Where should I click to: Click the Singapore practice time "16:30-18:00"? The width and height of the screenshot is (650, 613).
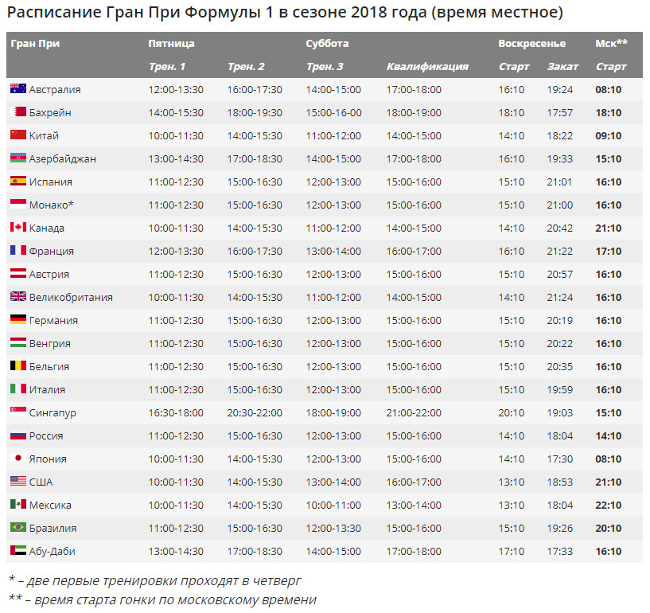(x=176, y=413)
